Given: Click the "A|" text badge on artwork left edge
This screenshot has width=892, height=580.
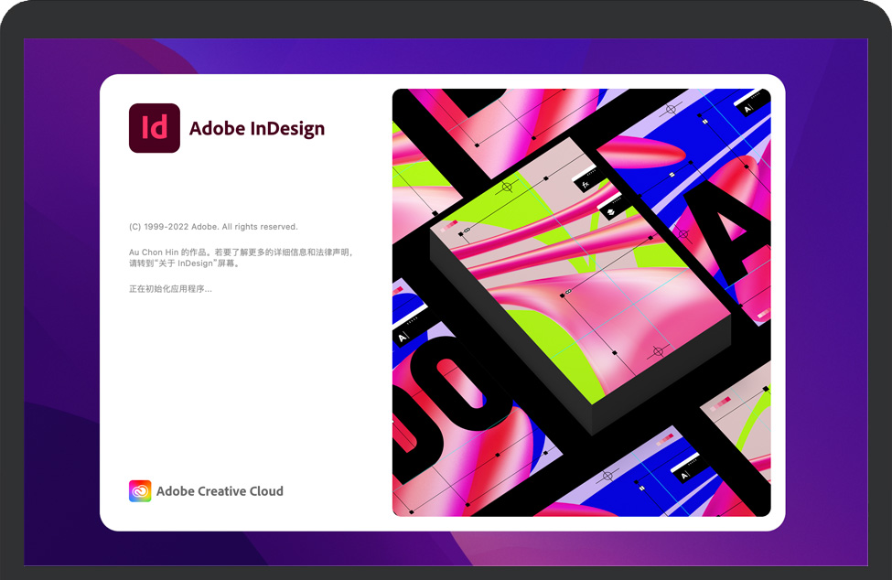Looking at the screenshot, I should (x=402, y=337).
